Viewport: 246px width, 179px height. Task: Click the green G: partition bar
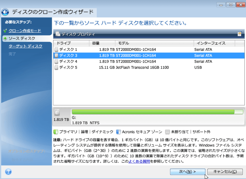point(157,112)
